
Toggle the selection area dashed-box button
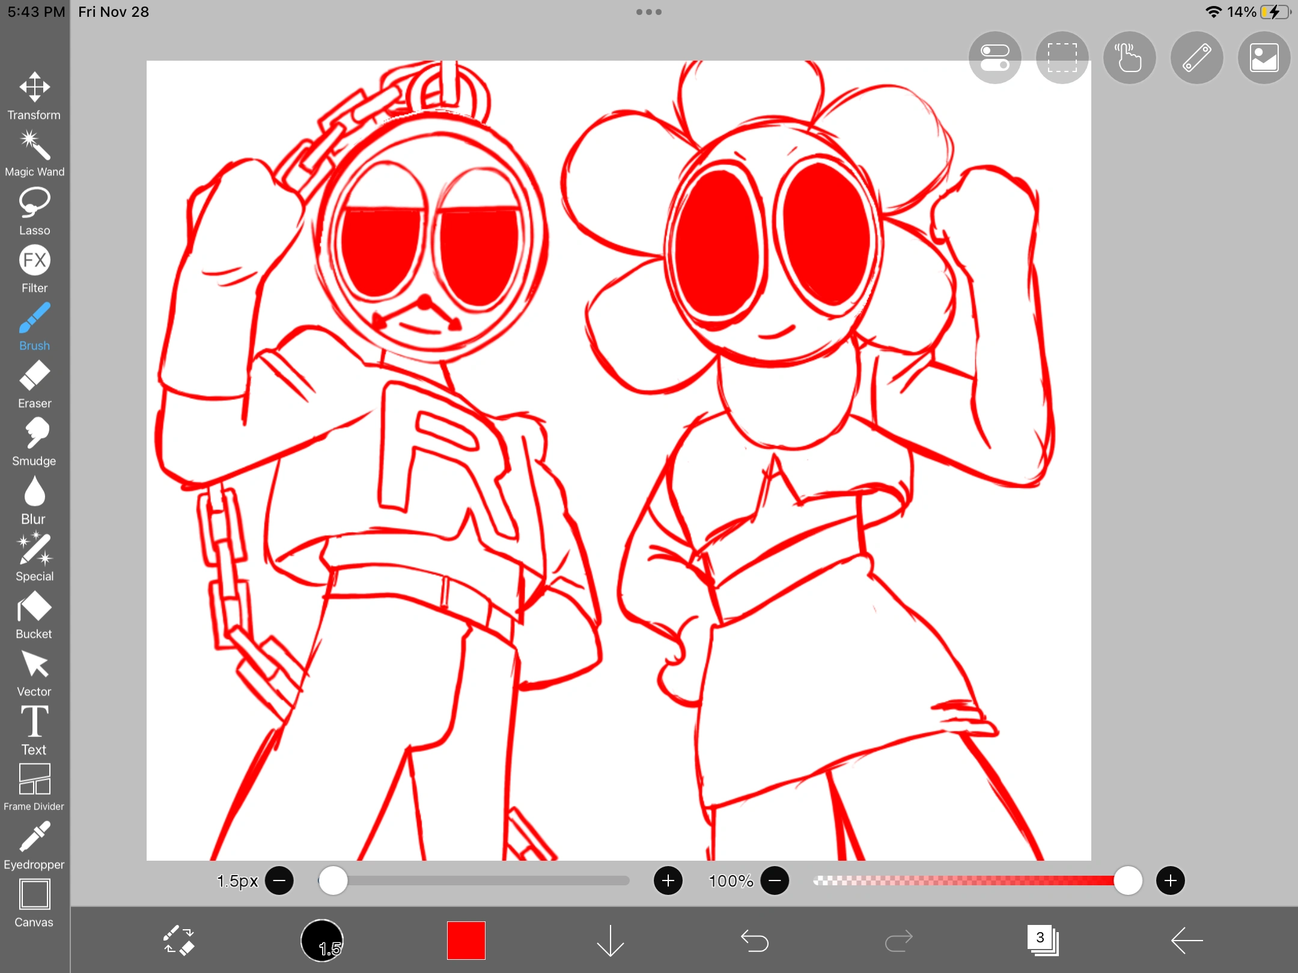(x=1062, y=58)
